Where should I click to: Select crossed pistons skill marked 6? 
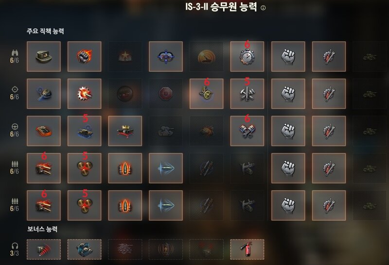click(x=247, y=131)
